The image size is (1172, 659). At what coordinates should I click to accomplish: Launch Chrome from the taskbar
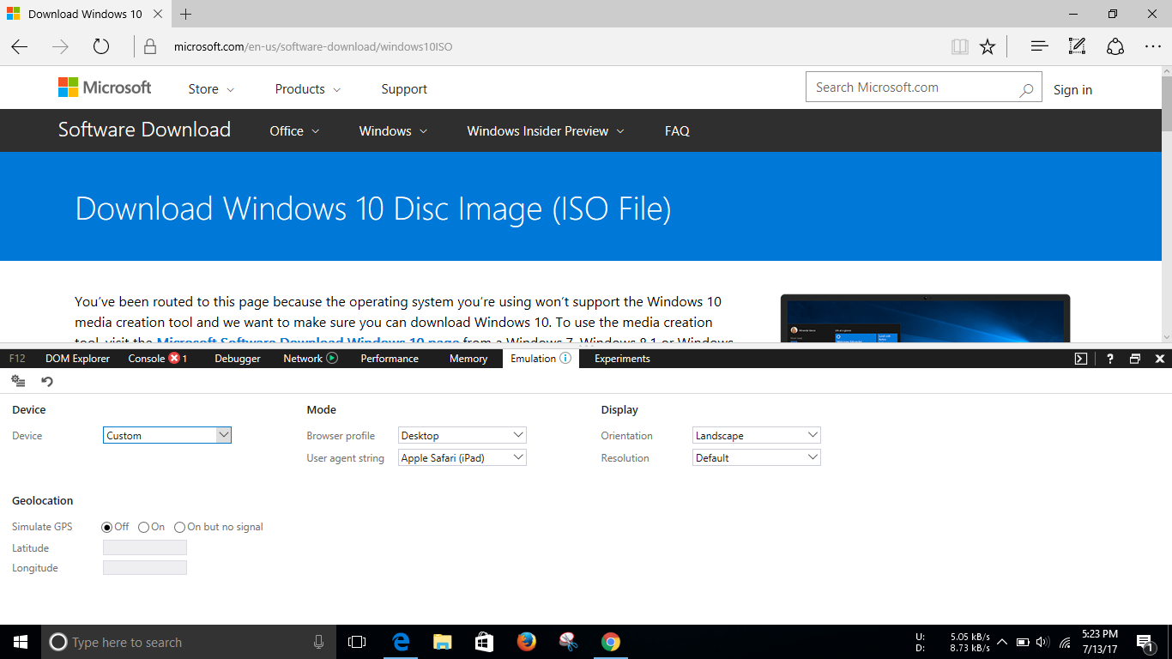click(610, 642)
